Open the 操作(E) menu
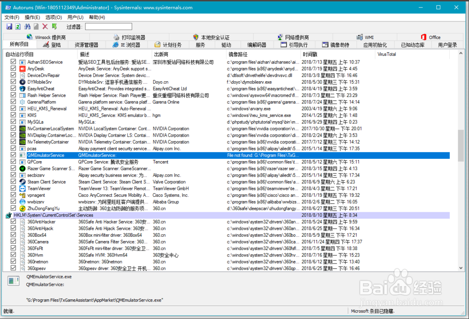Viewport: 469px width, 319px height. [x=32, y=17]
